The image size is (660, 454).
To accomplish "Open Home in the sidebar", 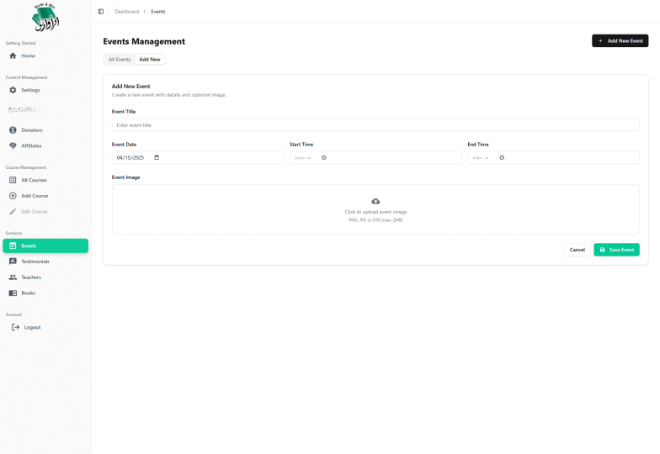I will pyautogui.click(x=29, y=55).
